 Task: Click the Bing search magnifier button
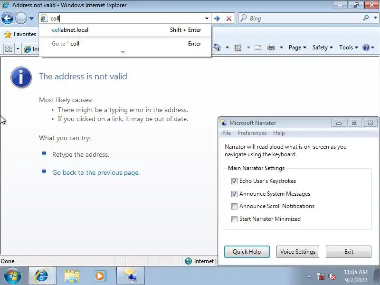[x=366, y=18]
